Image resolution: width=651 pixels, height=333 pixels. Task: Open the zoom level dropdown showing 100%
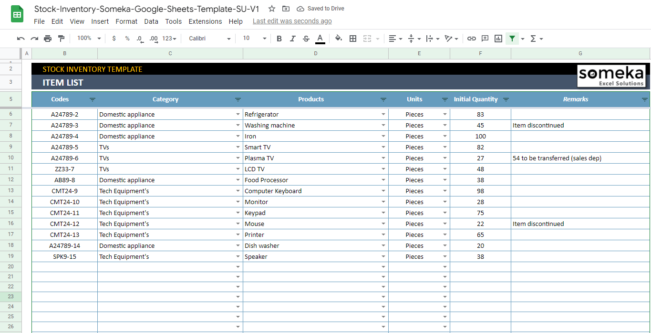click(87, 39)
